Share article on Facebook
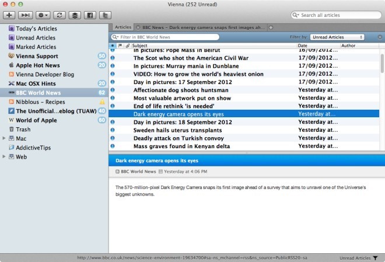Screen dimensions: 385x262 (x=90, y=15)
